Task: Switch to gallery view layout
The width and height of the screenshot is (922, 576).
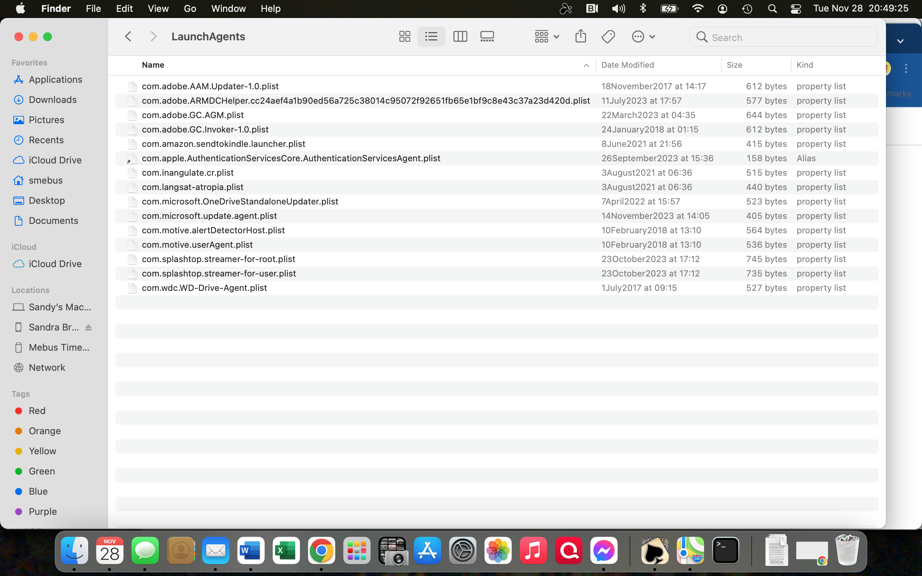Action: coord(487,37)
